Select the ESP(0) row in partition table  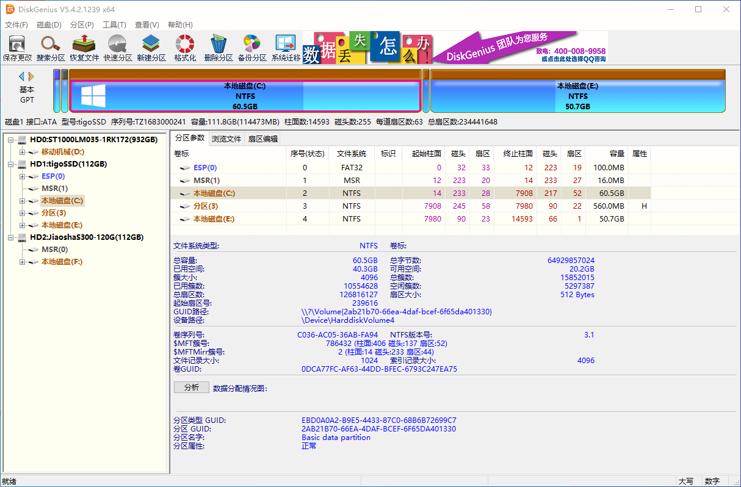205,168
